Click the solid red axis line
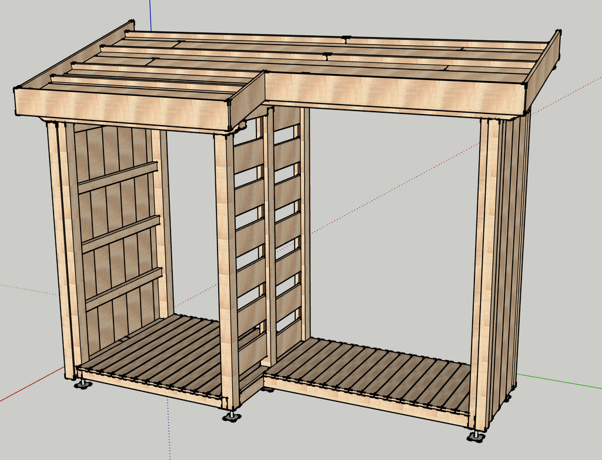Viewport: 602px width, 460px height. [29, 388]
